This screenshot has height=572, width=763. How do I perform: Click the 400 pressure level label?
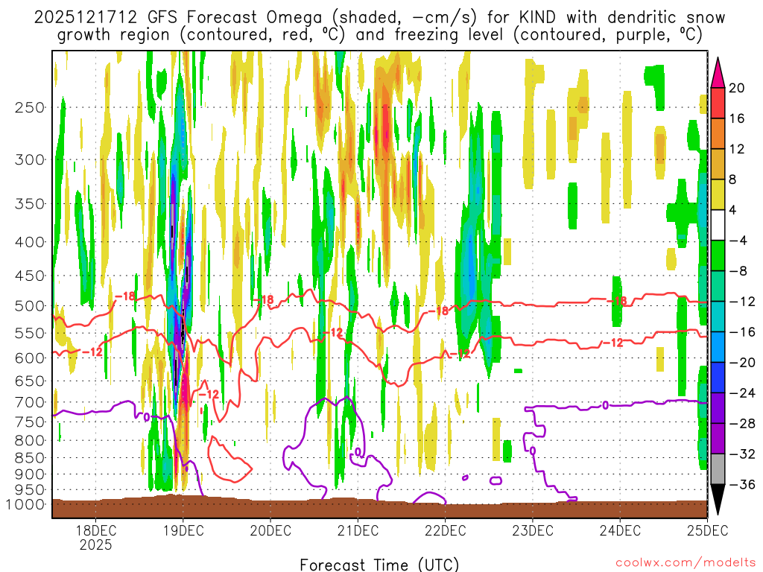30,242
